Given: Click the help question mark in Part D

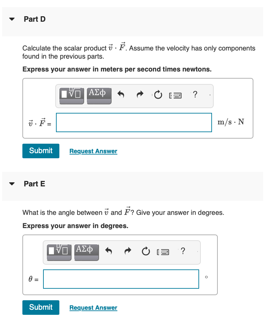Looking at the screenshot, I should click(x=195, y=95).
